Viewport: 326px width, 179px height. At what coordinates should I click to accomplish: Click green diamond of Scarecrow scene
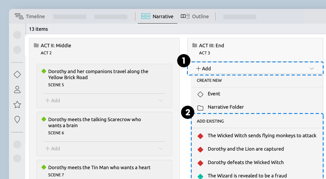pyautogui.click(x=44, y=119)
